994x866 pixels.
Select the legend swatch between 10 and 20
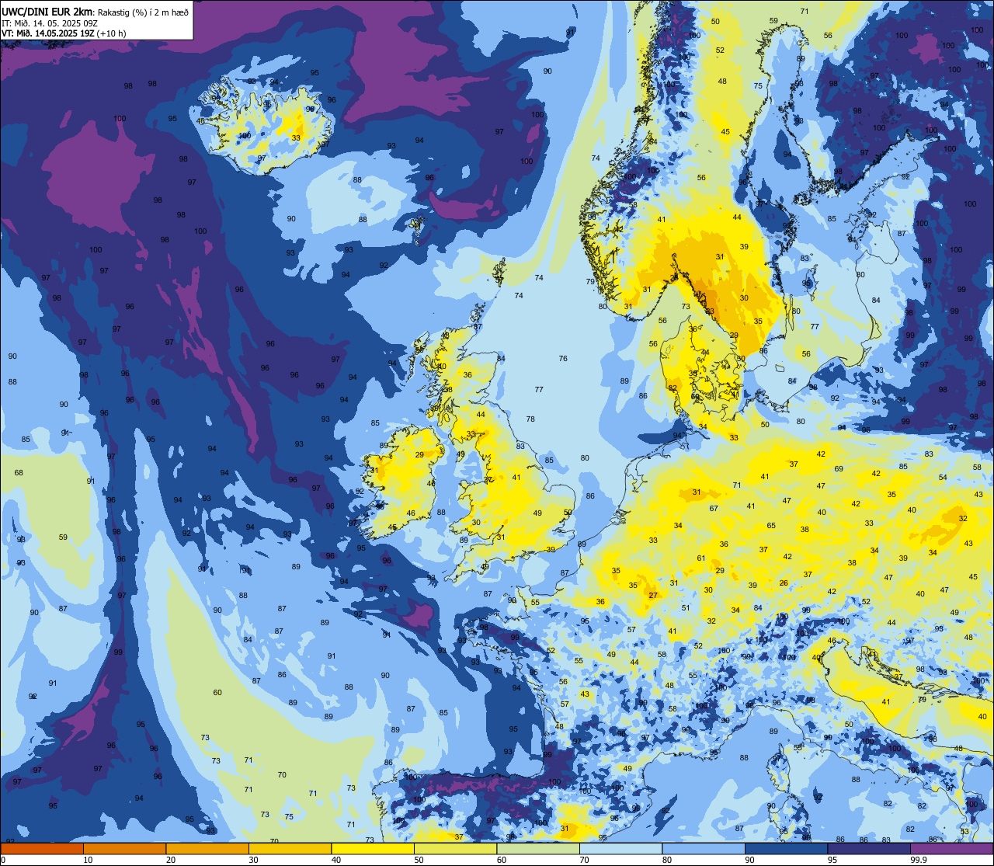point(124,848)
